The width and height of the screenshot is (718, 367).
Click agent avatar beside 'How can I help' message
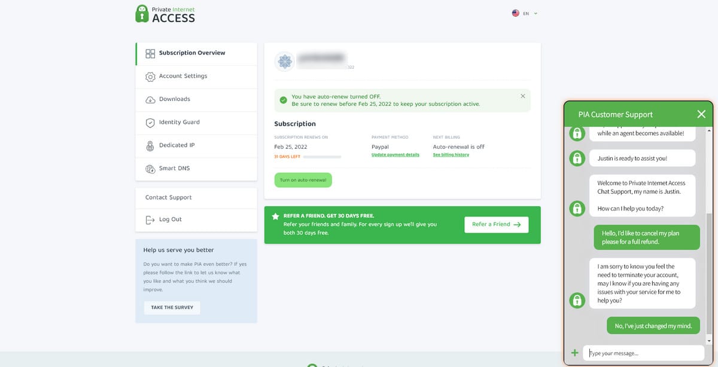coord(576,209)
